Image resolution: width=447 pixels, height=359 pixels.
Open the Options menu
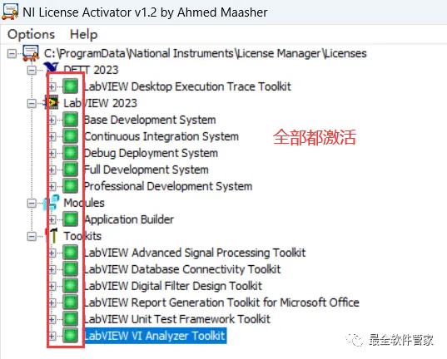click(31, 34)
